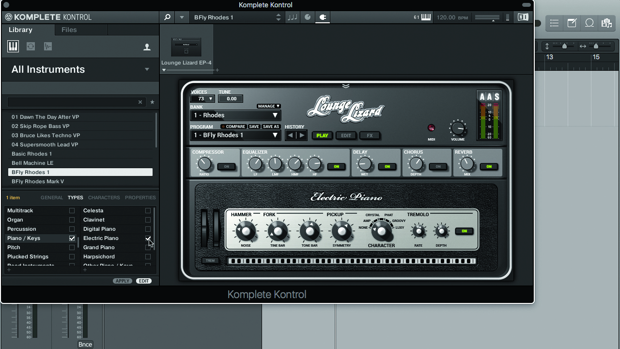Check the Celesta subtype checkbox
Viewport: 620px width, 349px height.
148,211
